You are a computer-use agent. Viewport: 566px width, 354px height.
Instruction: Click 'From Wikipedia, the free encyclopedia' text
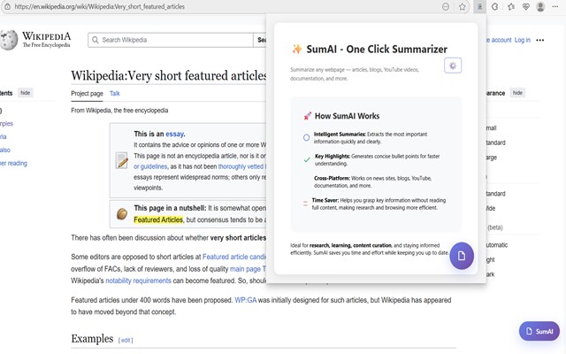pos(119,110)
